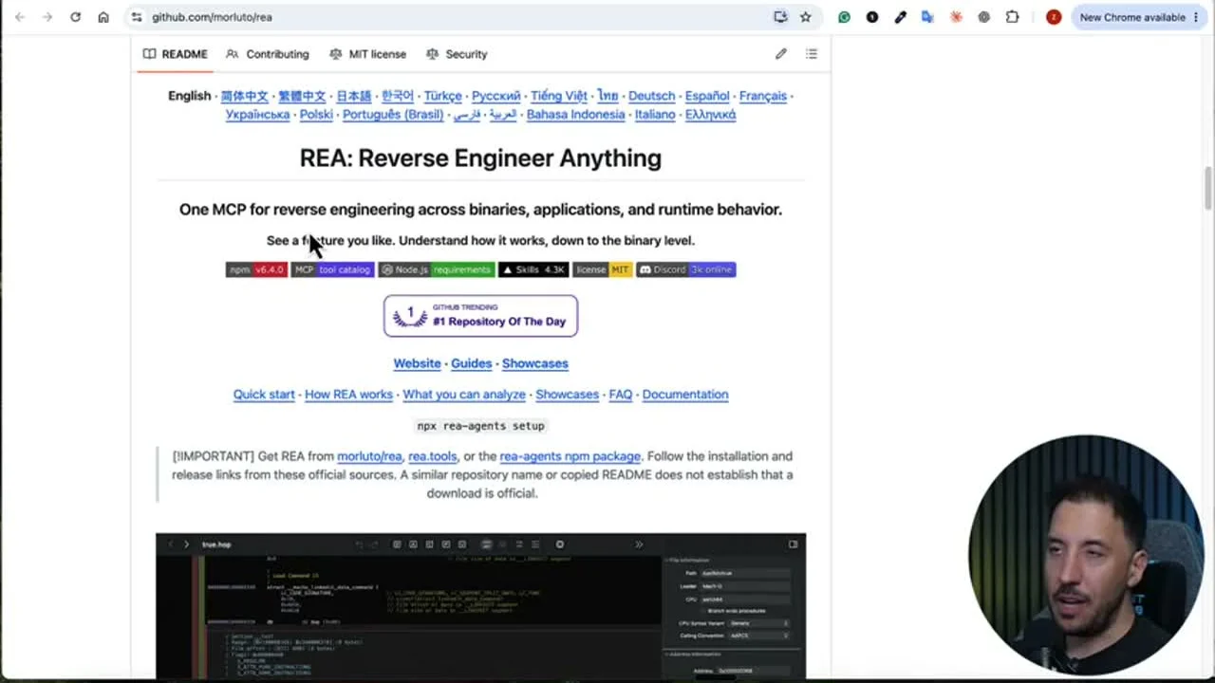Switch README to Bahasa Indonesia
1215x683 pixels.
point(576,114)
